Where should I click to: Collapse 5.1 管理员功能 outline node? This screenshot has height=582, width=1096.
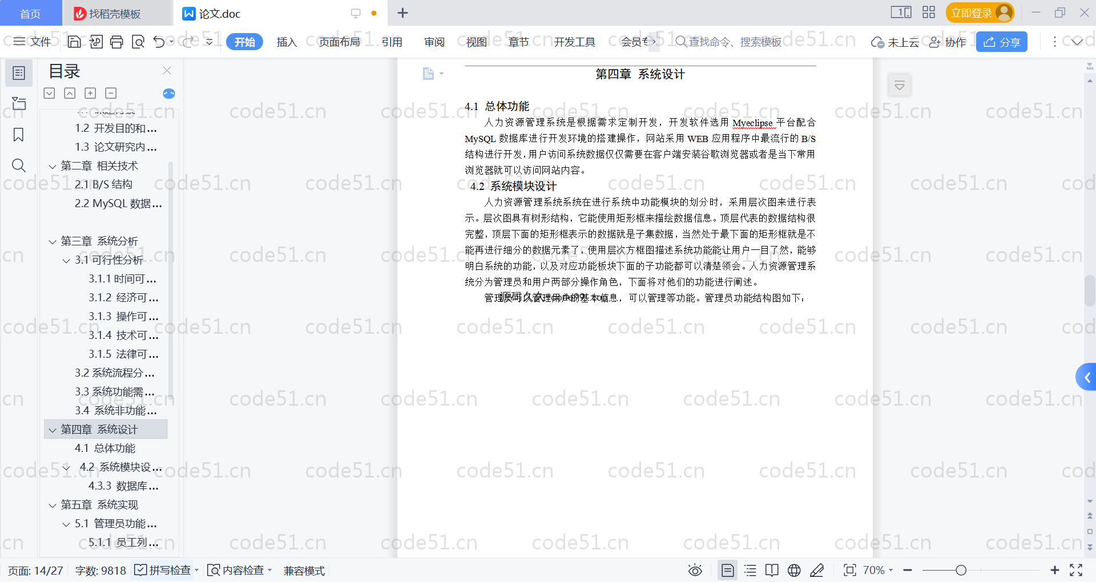[66, 524]
